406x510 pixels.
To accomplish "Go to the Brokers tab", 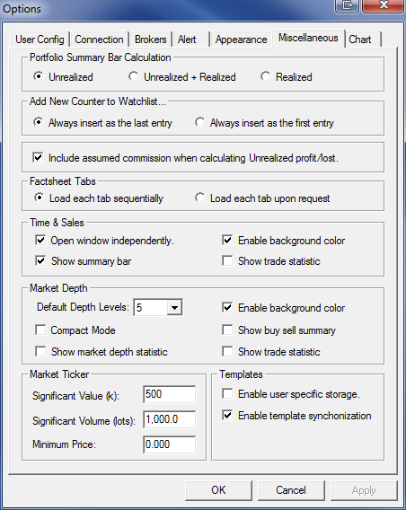I will (150, 40).
